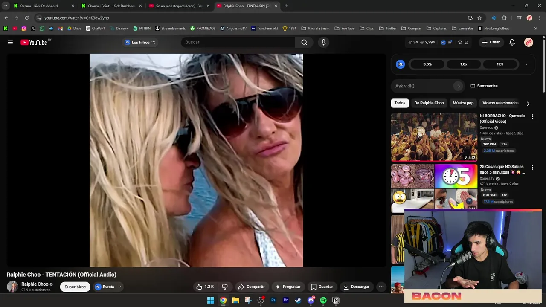The image size is (546, 307).
Task: Open three-dot menu for 25 Cosas video
Action: tap(532, 168)
